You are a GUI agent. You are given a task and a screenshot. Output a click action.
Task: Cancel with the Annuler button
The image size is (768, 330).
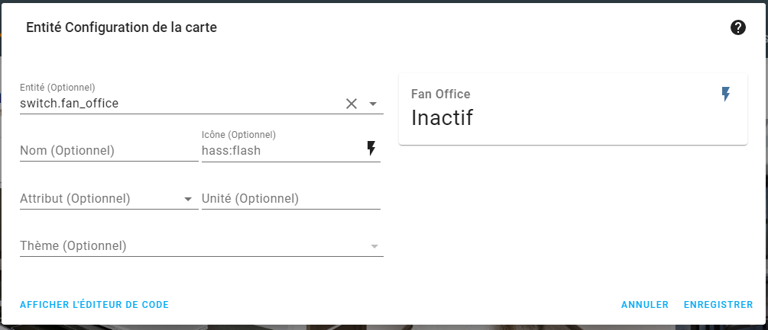[x=645, y=305]
